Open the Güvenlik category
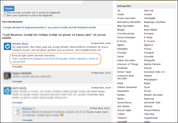Screen dimensions: 178x123 [x=149, y=57]
